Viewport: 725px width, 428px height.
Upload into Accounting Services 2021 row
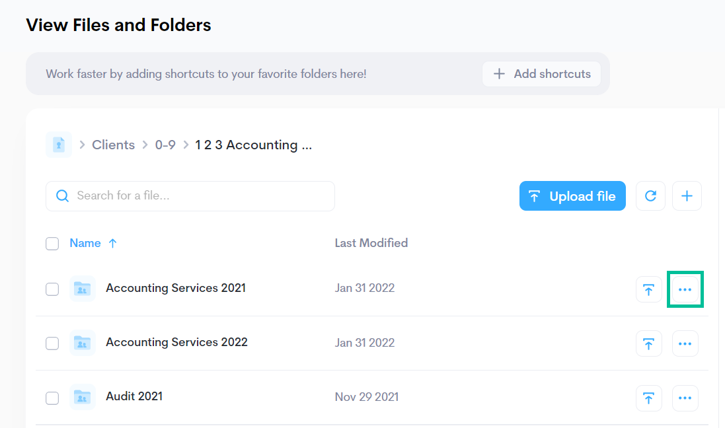[x=649, y=289]
